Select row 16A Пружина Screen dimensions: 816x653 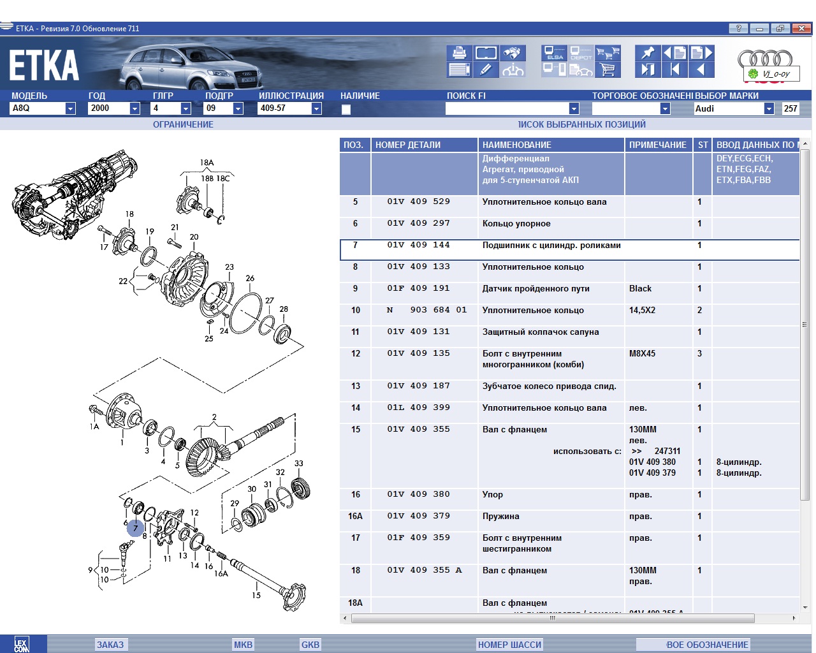[x=570, y=521]
